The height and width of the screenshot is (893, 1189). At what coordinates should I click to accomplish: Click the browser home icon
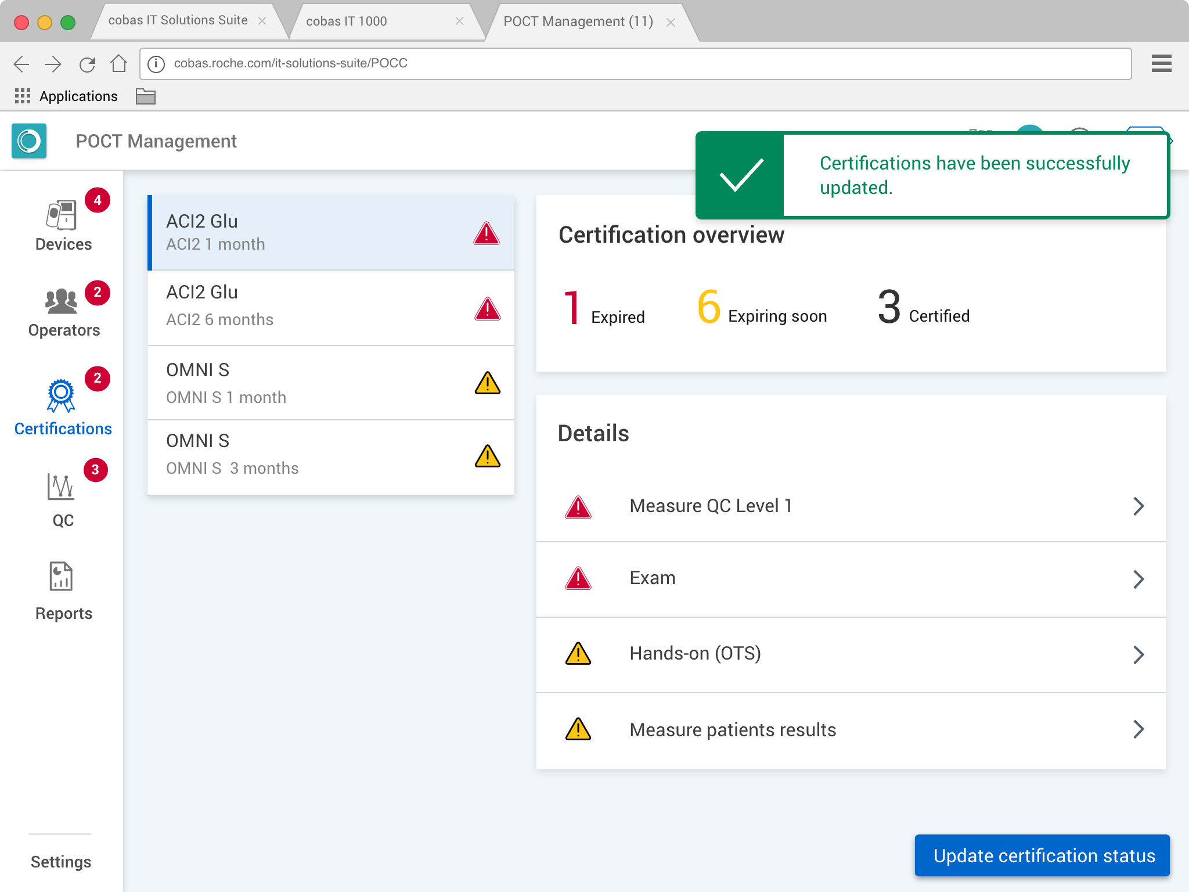coord(118,64)
